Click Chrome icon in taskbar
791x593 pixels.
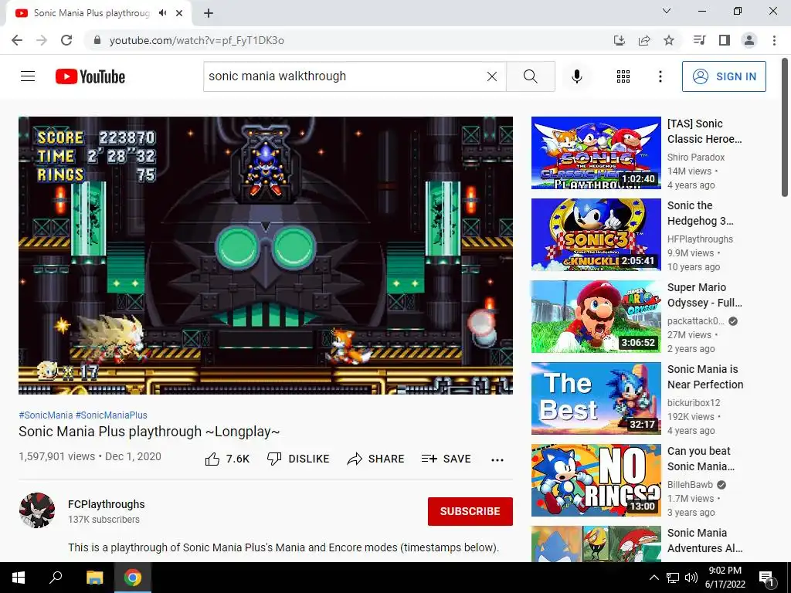[133, 578]
